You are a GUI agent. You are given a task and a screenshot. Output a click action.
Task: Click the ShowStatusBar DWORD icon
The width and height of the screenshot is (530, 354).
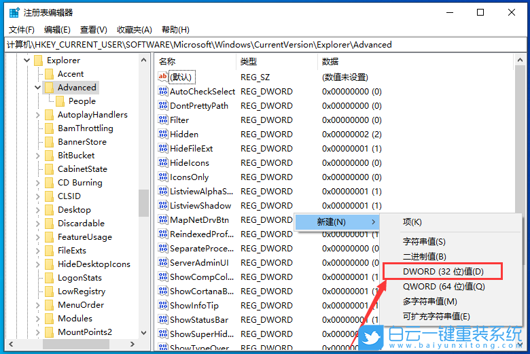[x=162, y=319]
